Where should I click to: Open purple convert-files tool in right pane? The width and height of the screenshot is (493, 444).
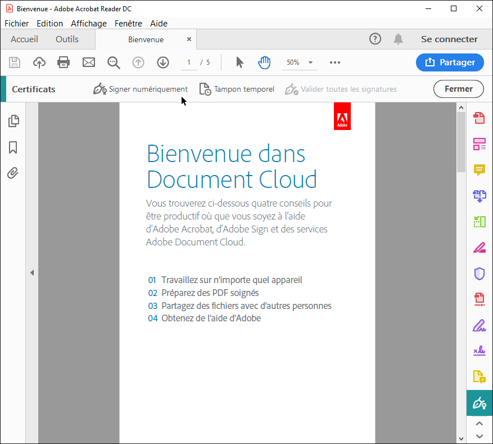(479, 196)
